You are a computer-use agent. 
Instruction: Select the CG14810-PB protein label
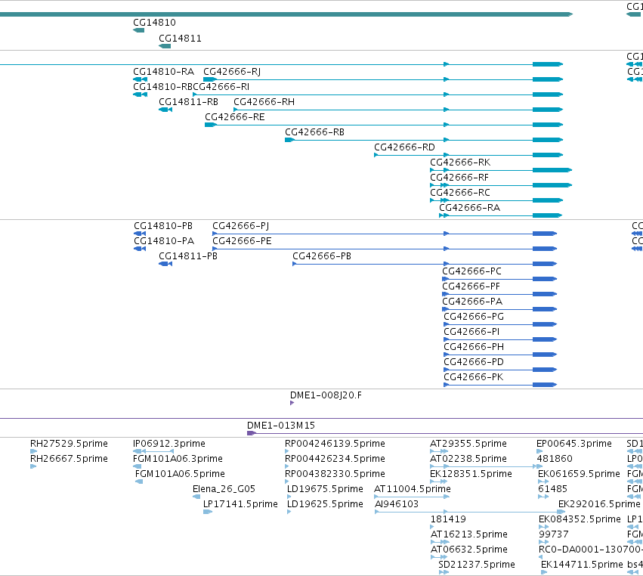coord(163,226)
